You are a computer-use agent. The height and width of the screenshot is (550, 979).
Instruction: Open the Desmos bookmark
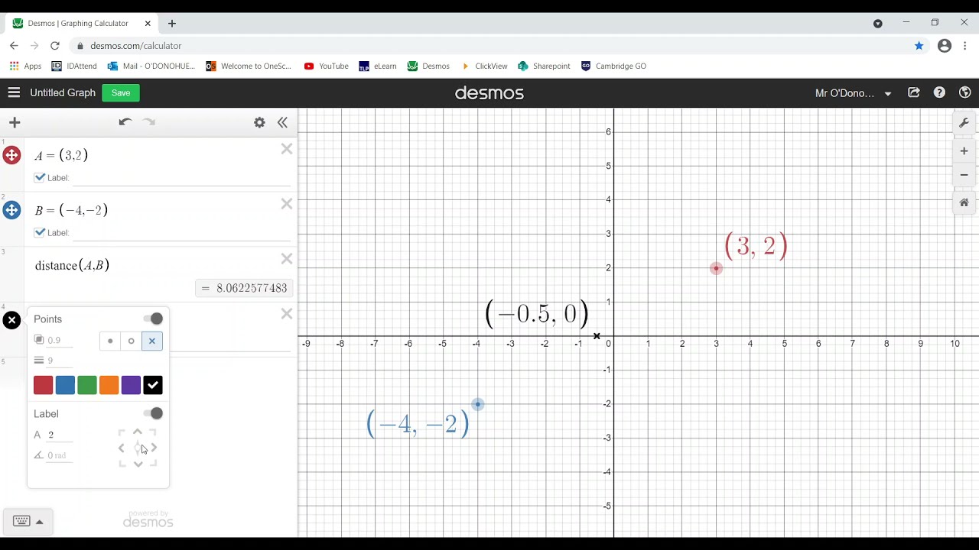(428, 66)
